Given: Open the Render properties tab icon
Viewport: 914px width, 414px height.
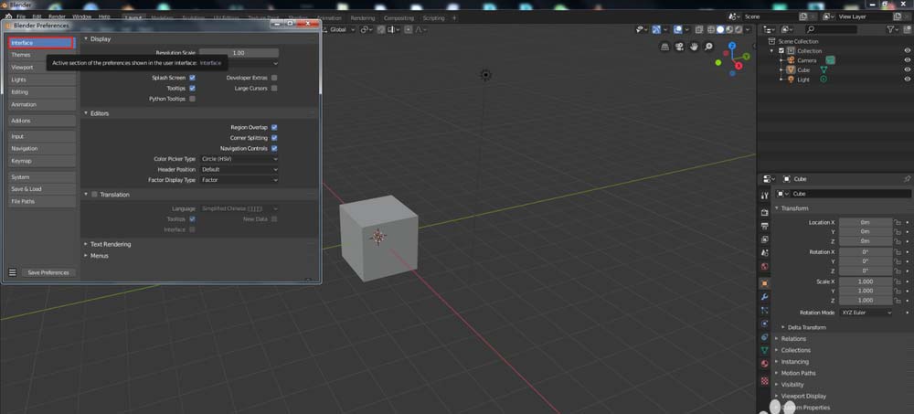Looking at the screenshot, I should (765, 212).
